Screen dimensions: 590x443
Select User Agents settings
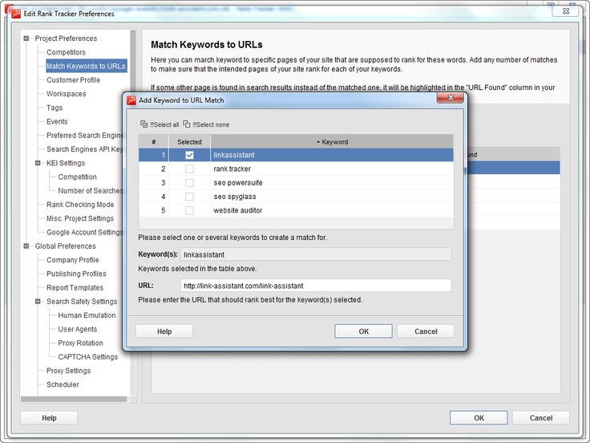coord(78,329)
